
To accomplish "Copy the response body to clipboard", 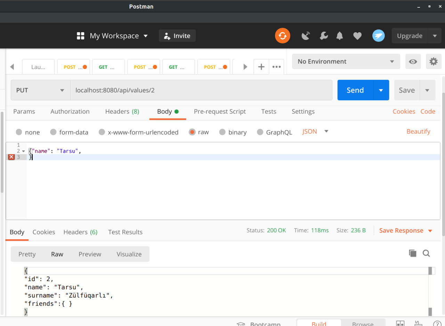I will [x=413, y=253].
